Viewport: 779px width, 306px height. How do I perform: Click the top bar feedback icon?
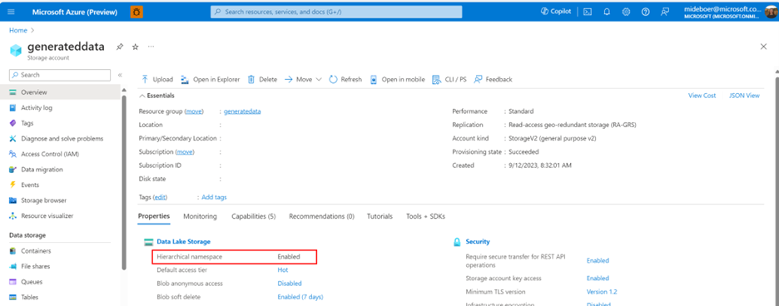pos(665,12)
